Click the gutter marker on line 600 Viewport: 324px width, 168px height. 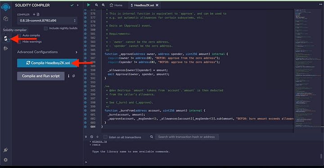click(x=85, y=111)
